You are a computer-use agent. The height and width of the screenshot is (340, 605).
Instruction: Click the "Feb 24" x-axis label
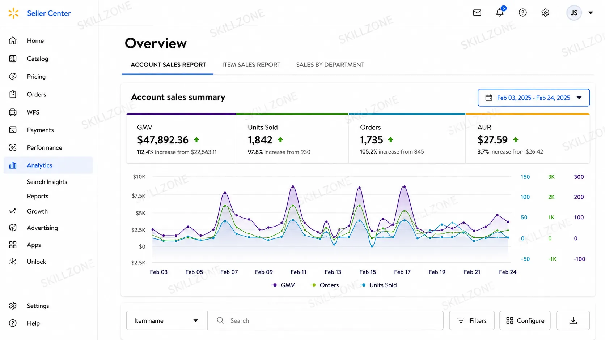(x=508, y=272)
